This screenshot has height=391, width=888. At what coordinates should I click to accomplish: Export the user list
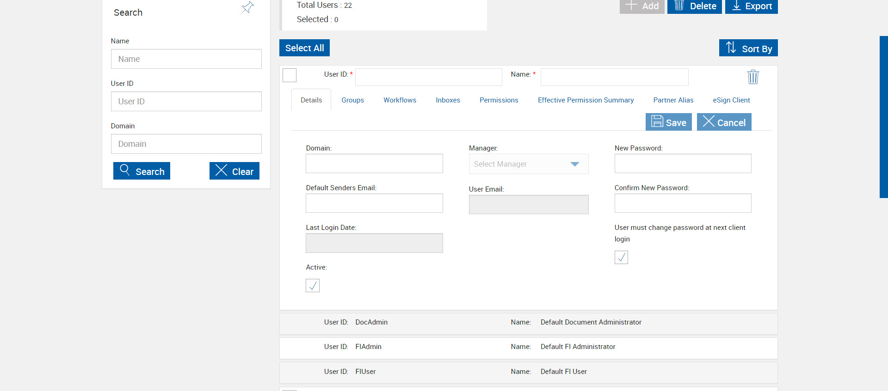(x=751, y=6)
